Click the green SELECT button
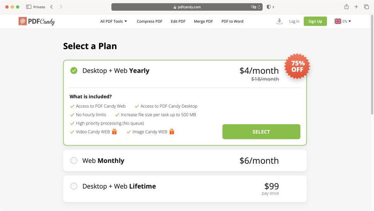The height and width of the screenshot is (211, 374). (x=261, y=132)
